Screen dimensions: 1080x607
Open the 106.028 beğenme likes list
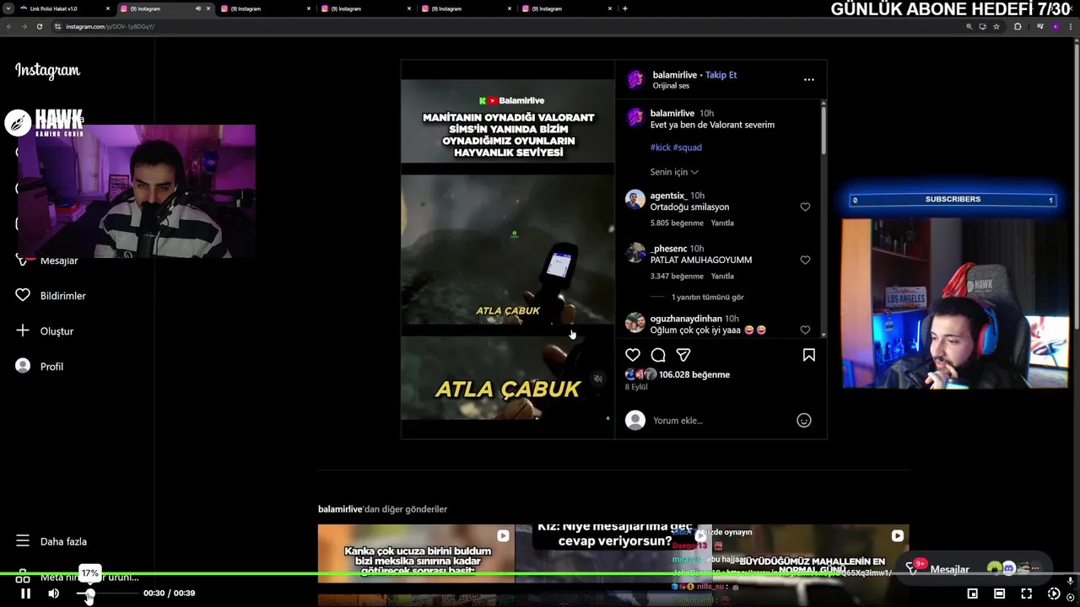694,374
